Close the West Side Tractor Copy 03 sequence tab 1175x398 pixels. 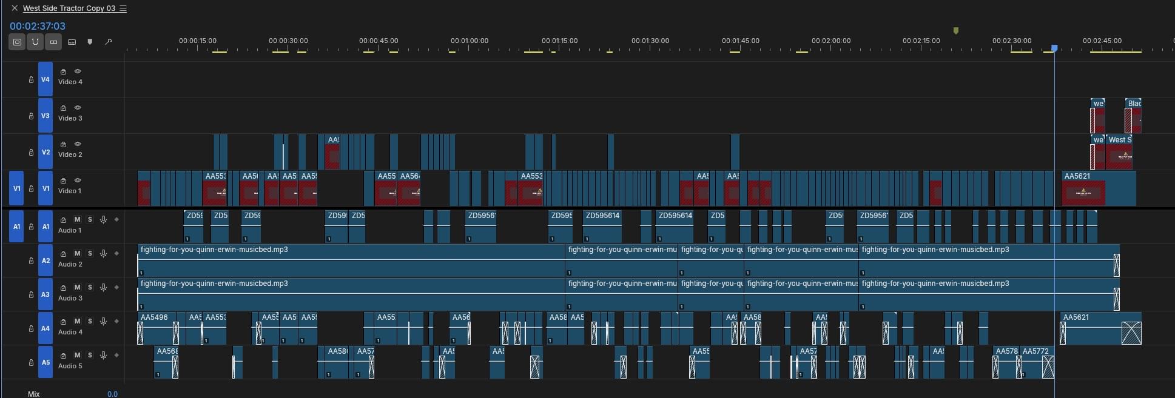pyautogui.click(x=15, y=8)
